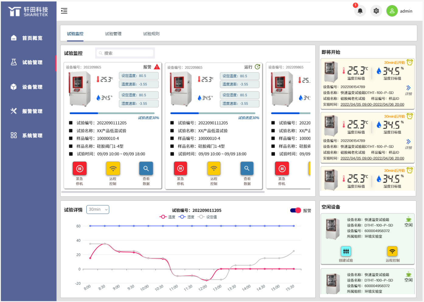Image resolution: width=424 pixels, height=302 pixels.
Task: Toggle the set value series in chart legend
Action: [x=207, y=217]
